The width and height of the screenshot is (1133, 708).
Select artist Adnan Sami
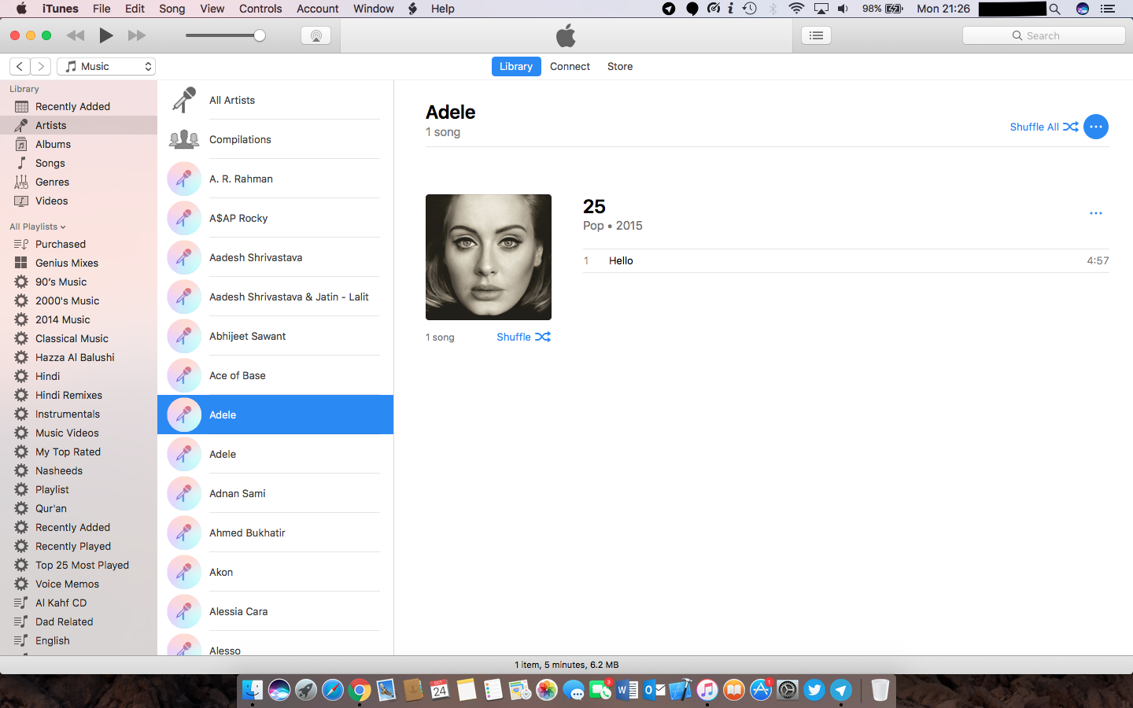tap(275, 493)
